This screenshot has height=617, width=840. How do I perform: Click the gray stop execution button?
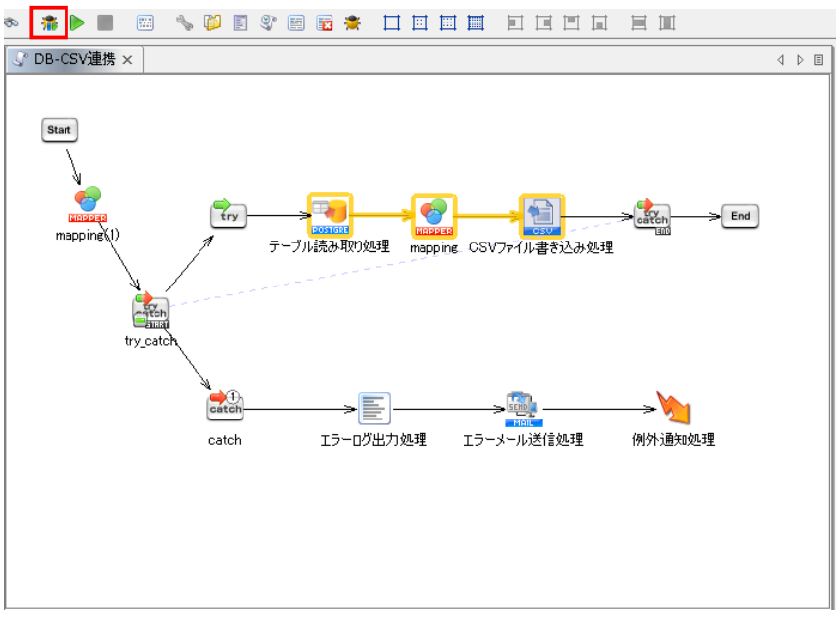click(x=106, y=22)
